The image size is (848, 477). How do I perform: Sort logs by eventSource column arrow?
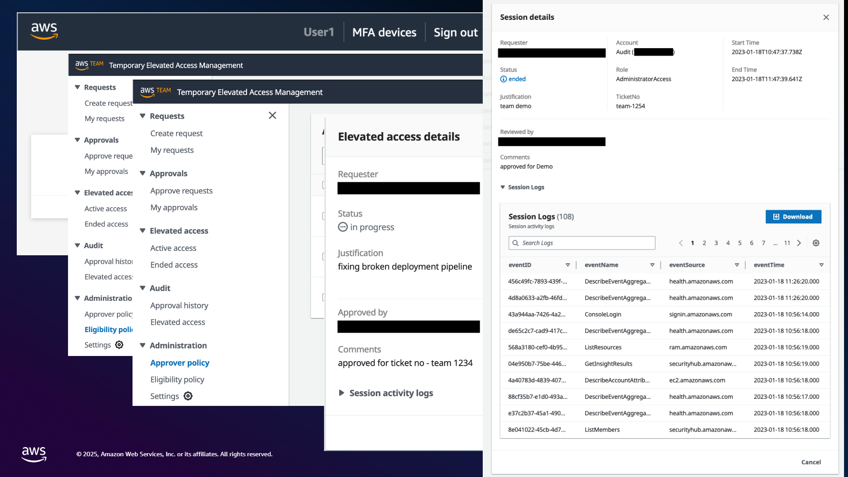point(737,265)
